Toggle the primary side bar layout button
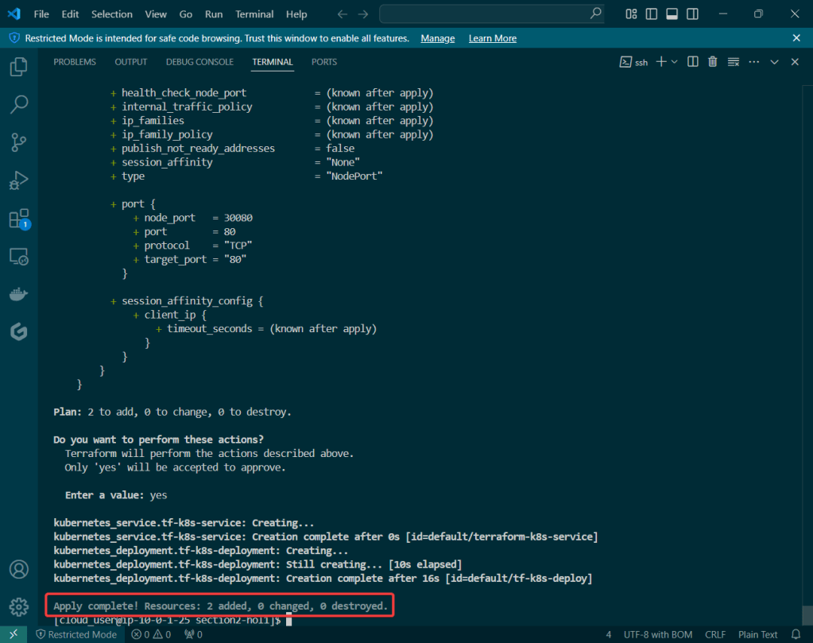The image size is (813, 643). click(652, 14)
